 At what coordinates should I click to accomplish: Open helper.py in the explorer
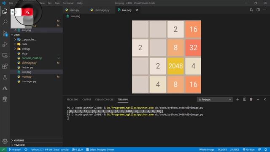[x=27, y=68]
